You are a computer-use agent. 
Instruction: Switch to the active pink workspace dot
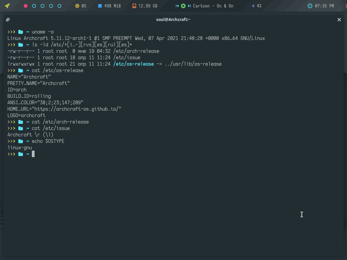click(x=26, y=6)
